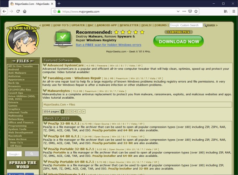This screenshot has height=175, width=238.
Task: Click the sidebar Google search magnifier button
Action: tap(32, 154)
